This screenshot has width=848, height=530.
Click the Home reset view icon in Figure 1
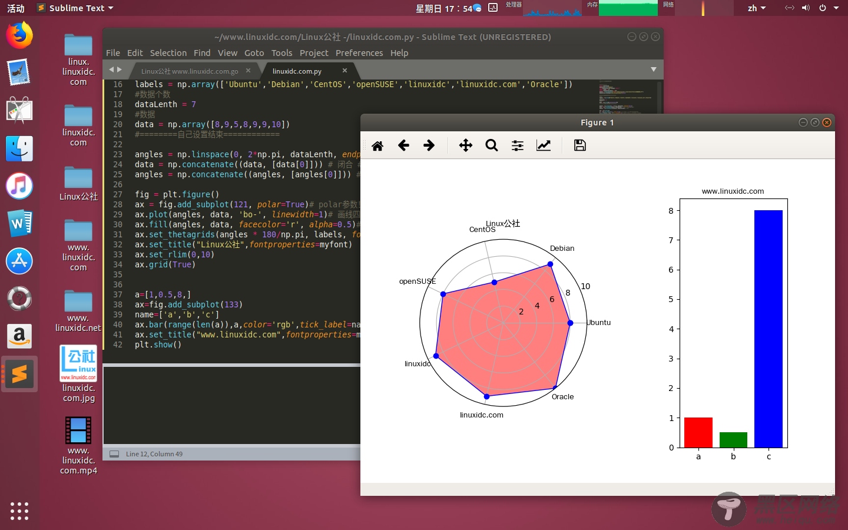tap(377, 145)
